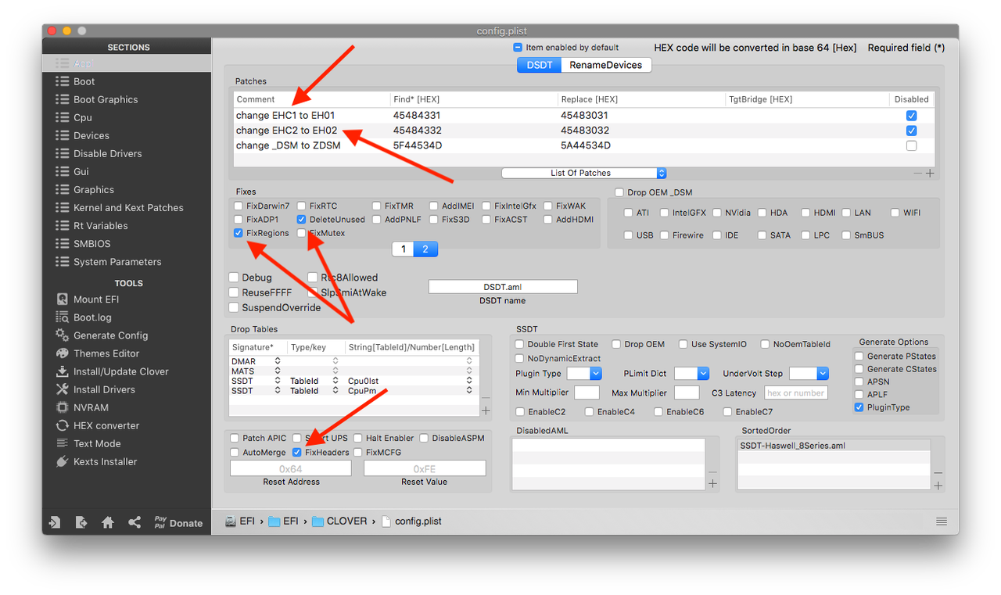
Task: Enable the Drop OEM _DSM checkbox
Action: 619,192
